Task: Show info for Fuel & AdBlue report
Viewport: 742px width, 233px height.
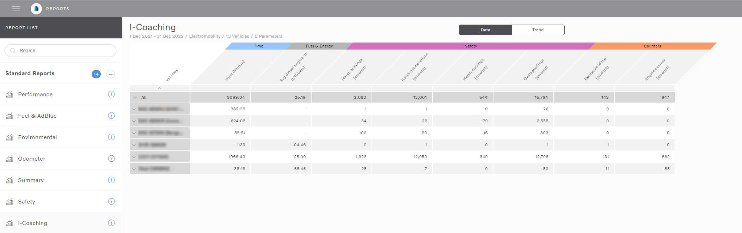Action: click(111, 116)
